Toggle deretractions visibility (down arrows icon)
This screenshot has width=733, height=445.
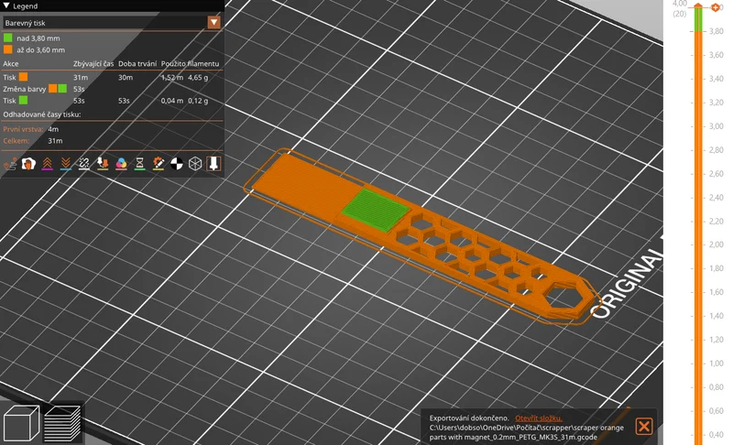point(65,163)
